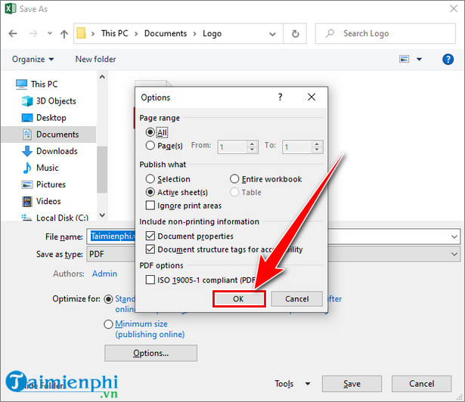The width and height of the screenshot is (465, 402).
Task: Confirm Options dialog with OK
Action: coord(239,298)
